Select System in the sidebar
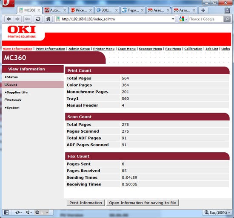This screenshot has width=234, height=218. point(13,108)
